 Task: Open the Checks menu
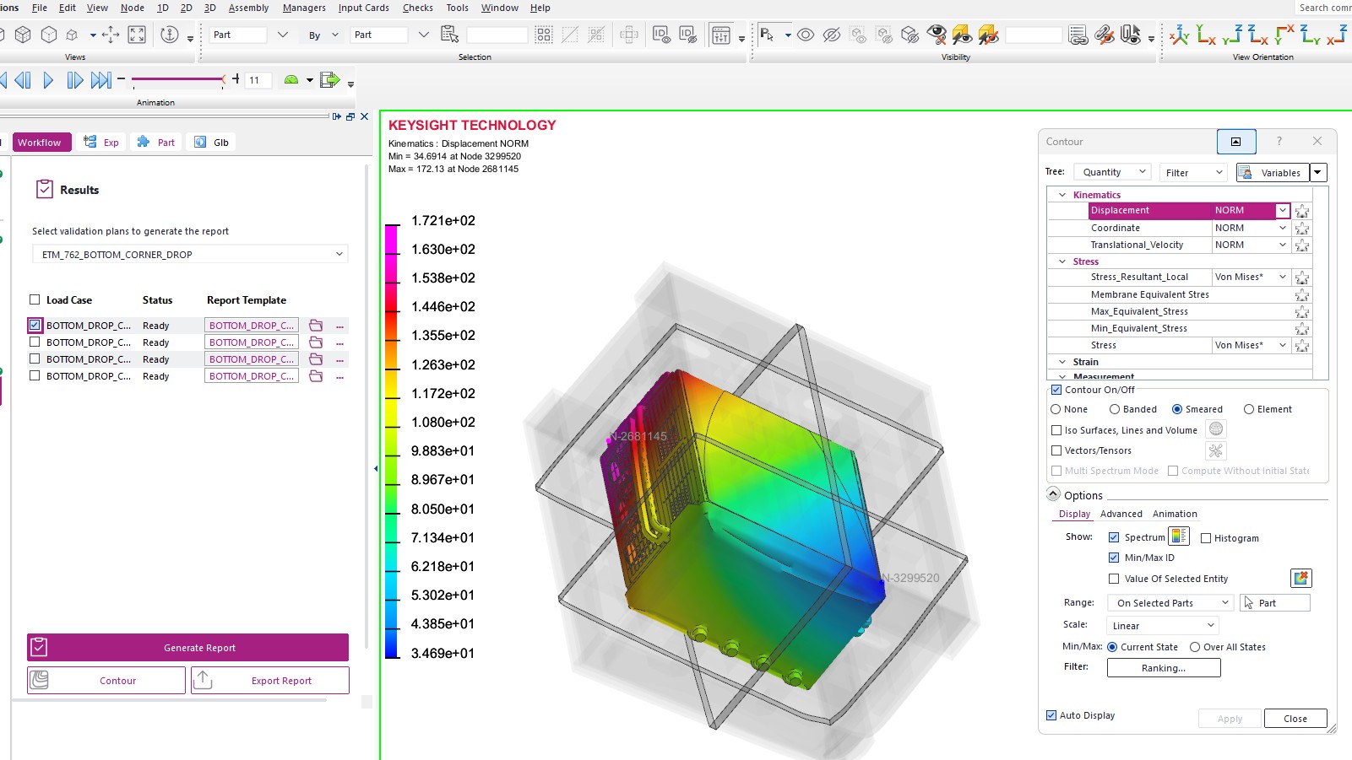pos(418,8)
